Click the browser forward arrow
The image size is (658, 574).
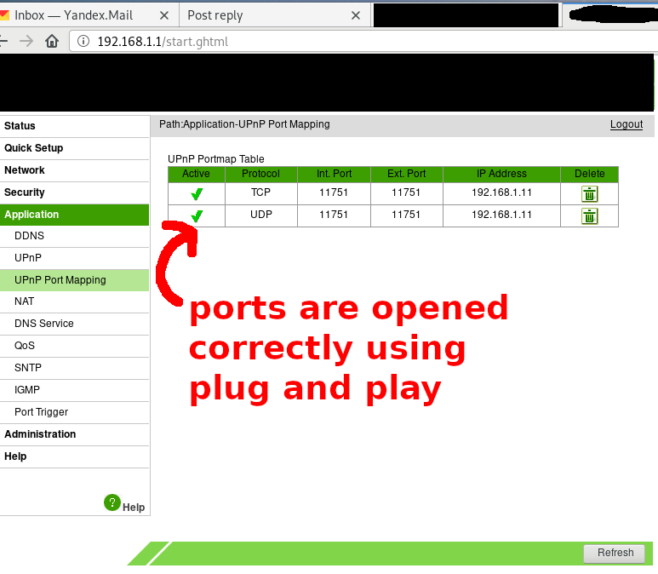click(26, 41)
